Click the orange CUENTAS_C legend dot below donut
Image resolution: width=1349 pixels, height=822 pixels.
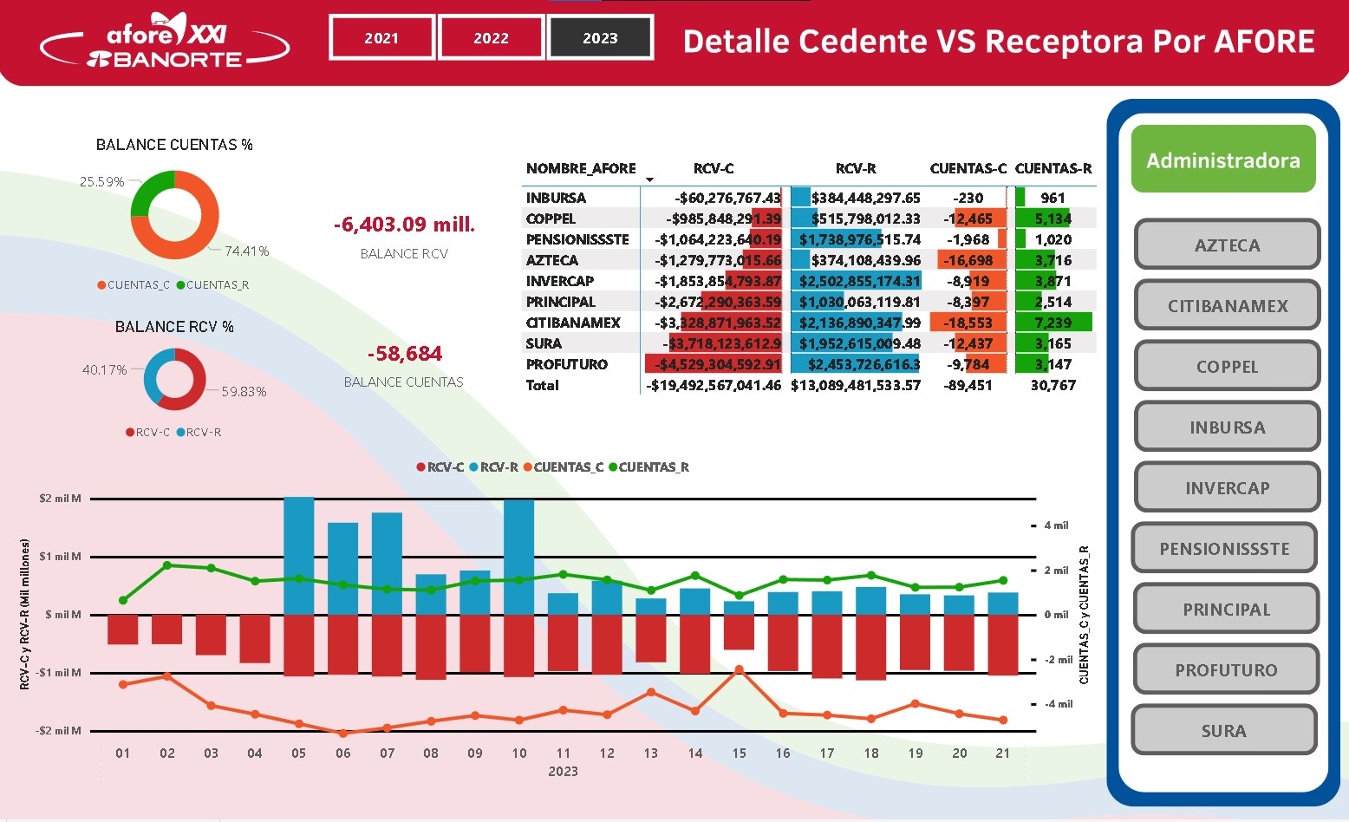101,285
